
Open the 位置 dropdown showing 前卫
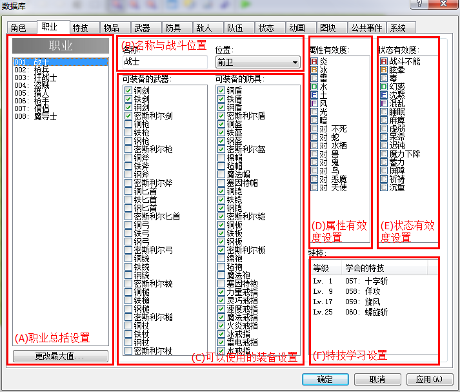pyautogui.click(x=258, y=62)
